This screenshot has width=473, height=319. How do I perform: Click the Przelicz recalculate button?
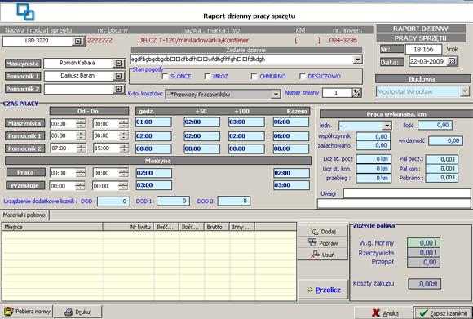click(323, 290)
